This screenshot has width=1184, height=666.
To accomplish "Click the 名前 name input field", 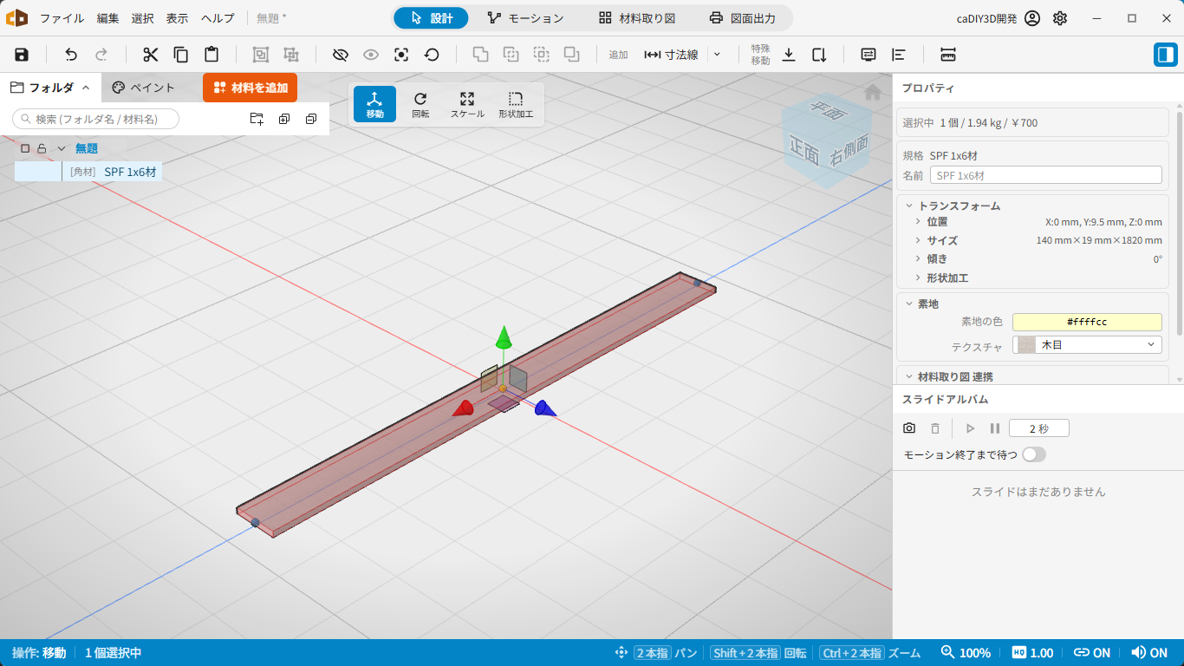I will [1045, 175].
